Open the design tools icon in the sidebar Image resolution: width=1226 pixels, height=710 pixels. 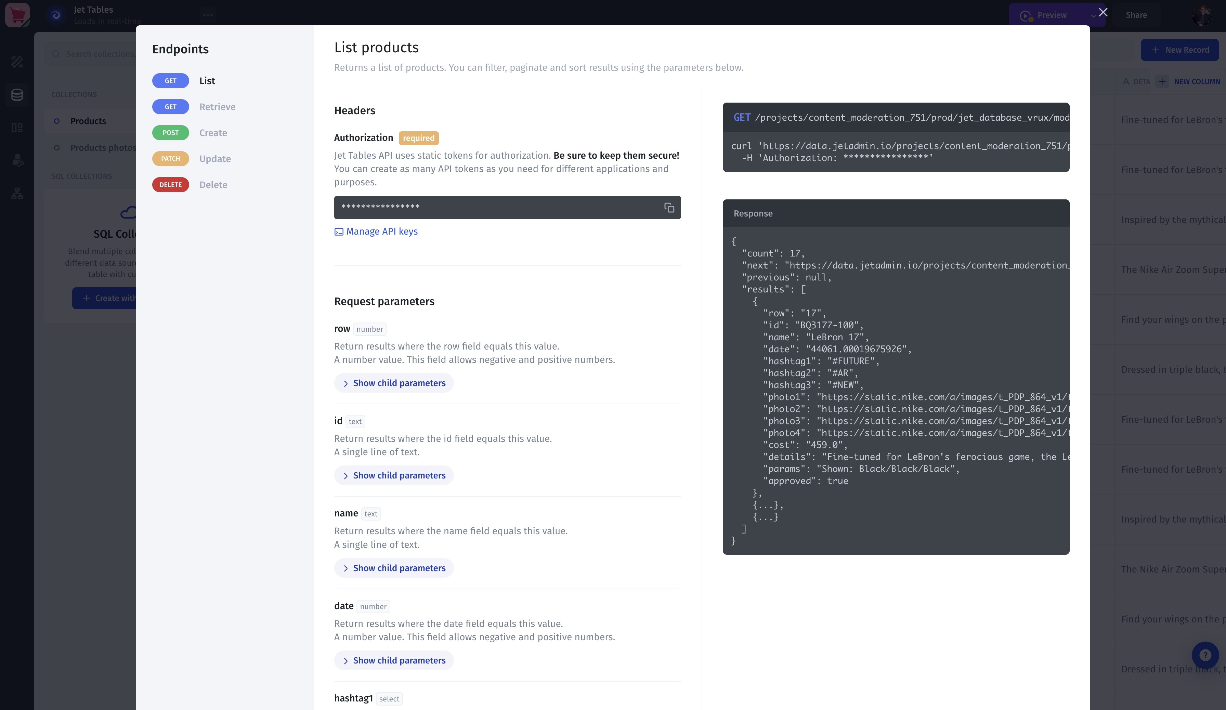17,62
